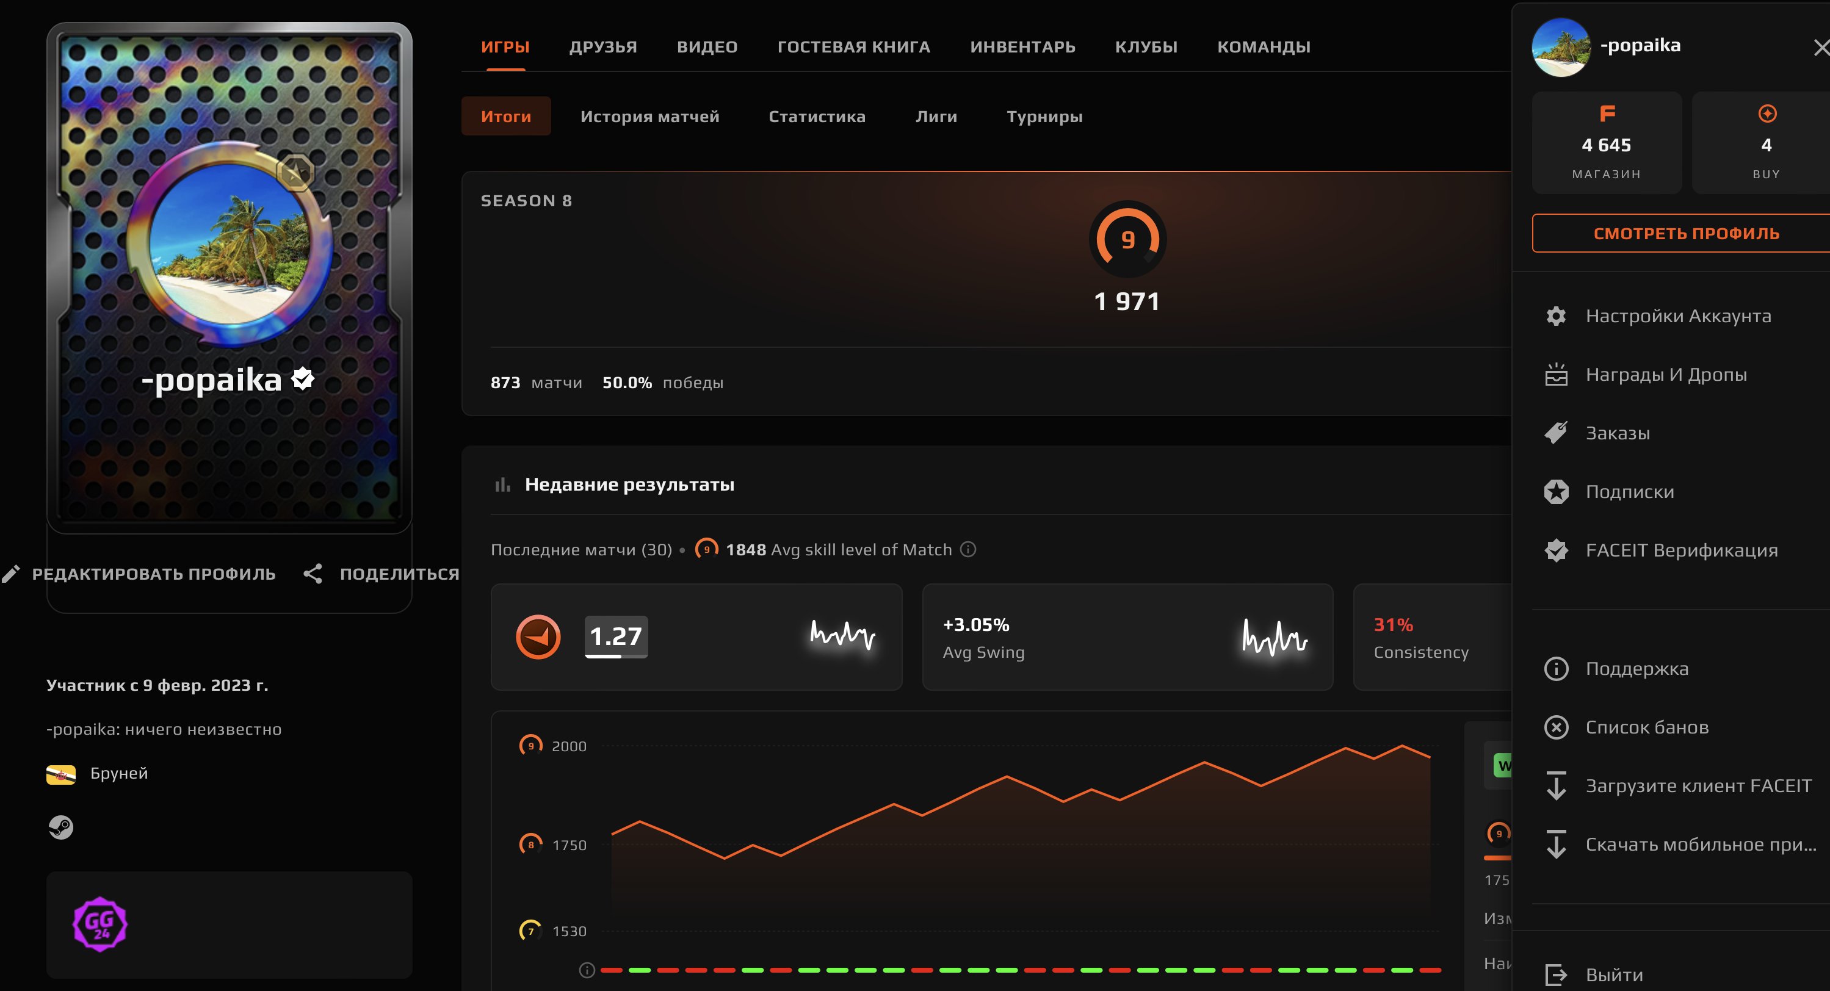Click РЕДАКТИРОВАТЬ ПРОФИЛЬ button
The width and height of the screenshot is (1830, 991).
(x=139, y=574)
